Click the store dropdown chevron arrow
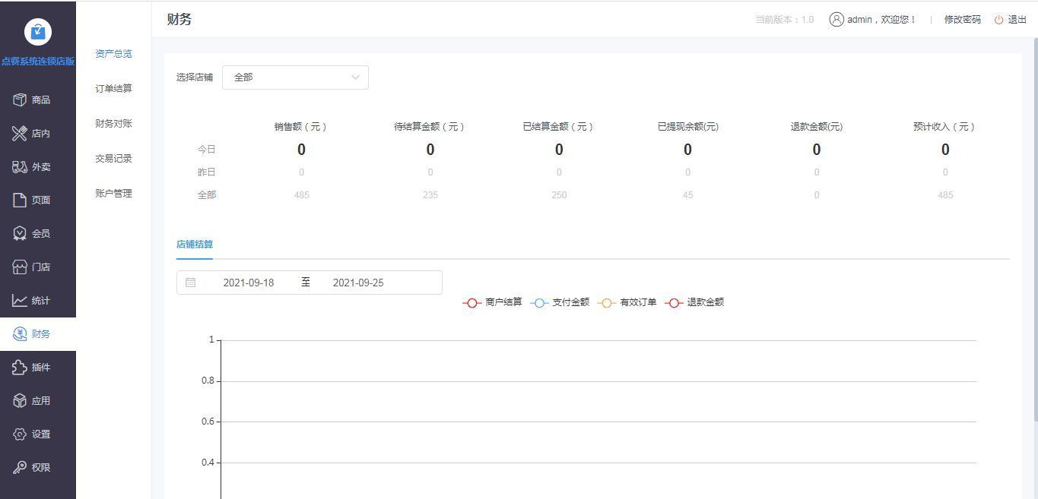 355,77
